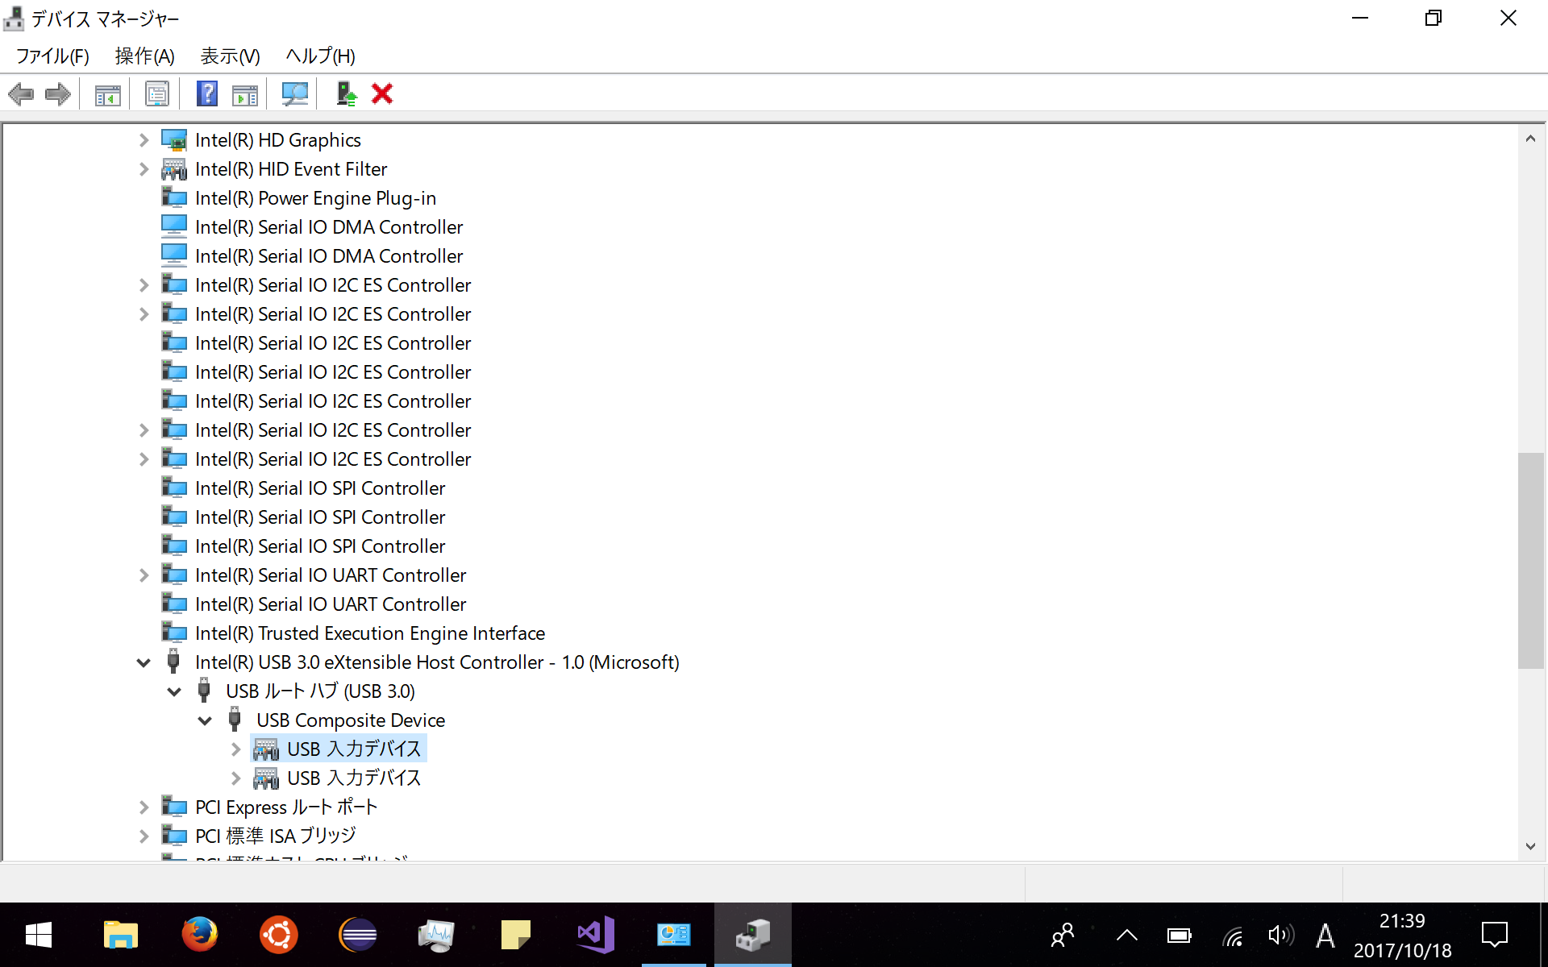The width and height of the screenshot is (1548, 967).
Task: Open the 表示(V) menu
Action: coord(230,56)
